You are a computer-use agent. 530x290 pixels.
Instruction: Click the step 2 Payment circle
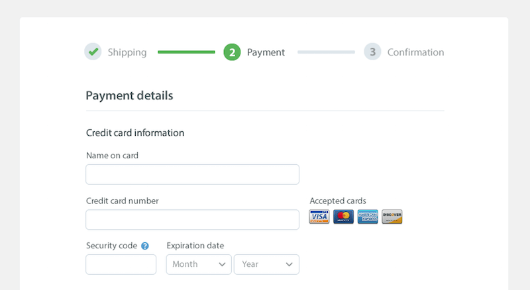click(x=232, y=52)
